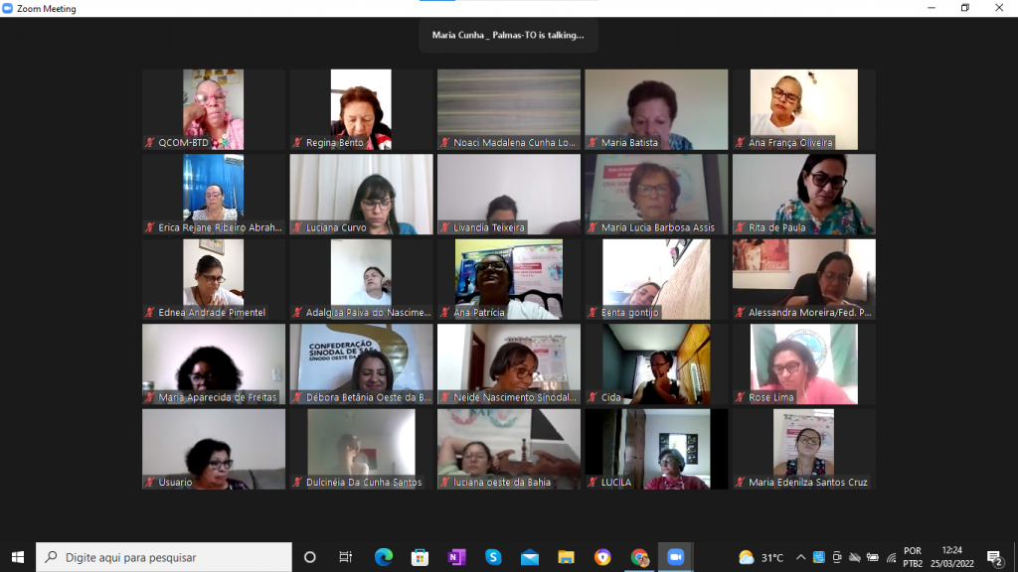
Task: Open File Explorer from the taskbar
Action: click(566, 557)
